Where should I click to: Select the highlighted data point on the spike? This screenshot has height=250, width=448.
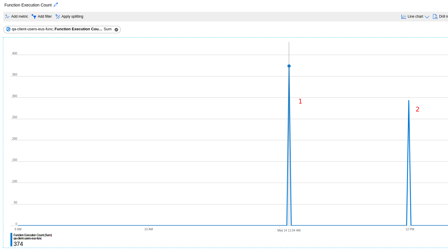pyautogui.click(x=289, y=66)
